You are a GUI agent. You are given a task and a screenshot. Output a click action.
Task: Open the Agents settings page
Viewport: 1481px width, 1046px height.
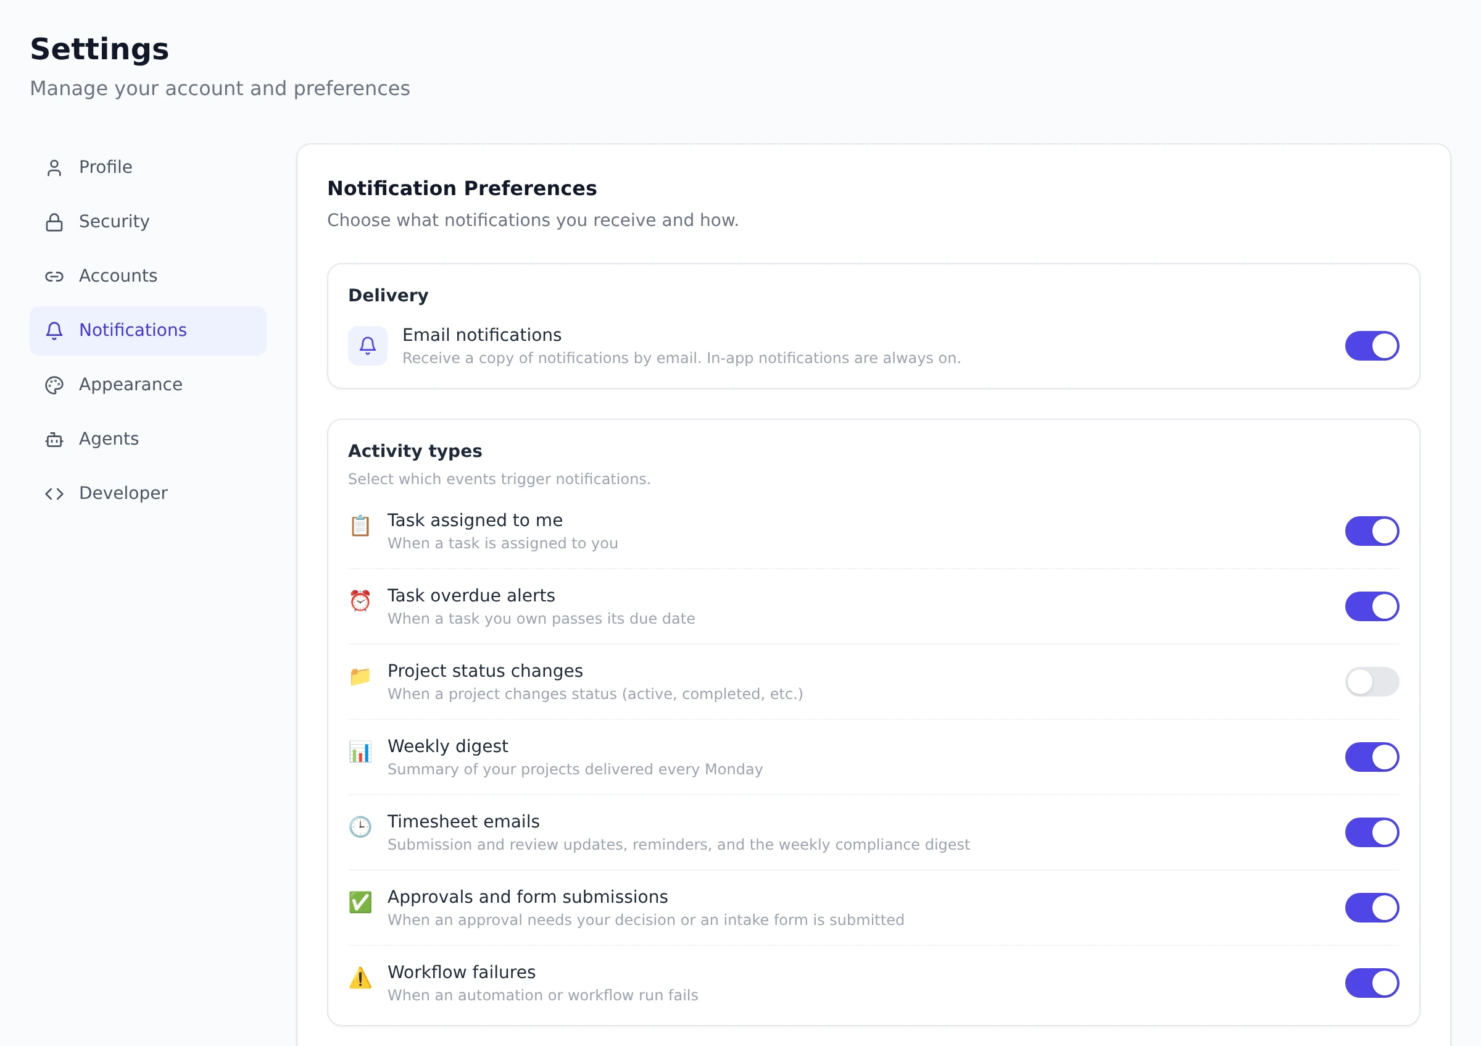coord(147,439)
